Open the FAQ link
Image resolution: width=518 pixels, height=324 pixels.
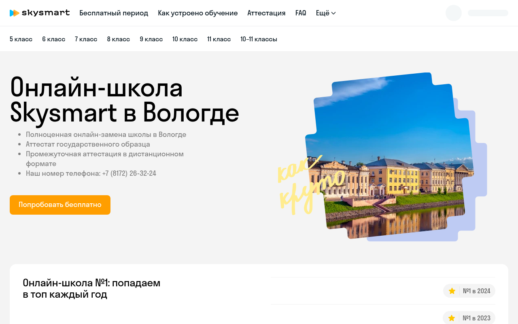click(x=301, y=13)
